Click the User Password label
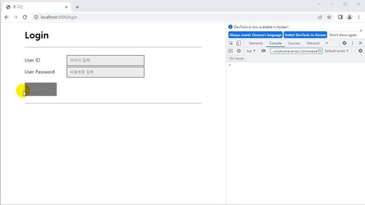The width and height of the screenshot is (365, 205). tap(39, 72)
